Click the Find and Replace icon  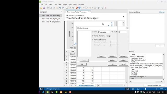pyautogui.click(x=73, y=8)
